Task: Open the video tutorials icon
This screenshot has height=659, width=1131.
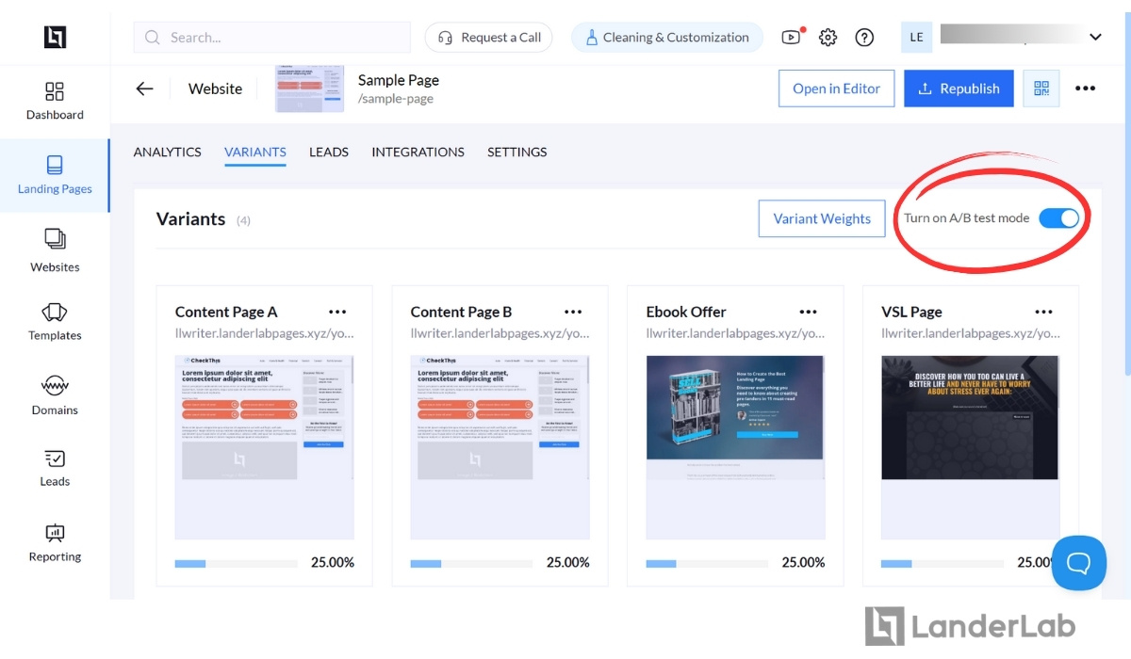Action: click(x=792, y=38)
